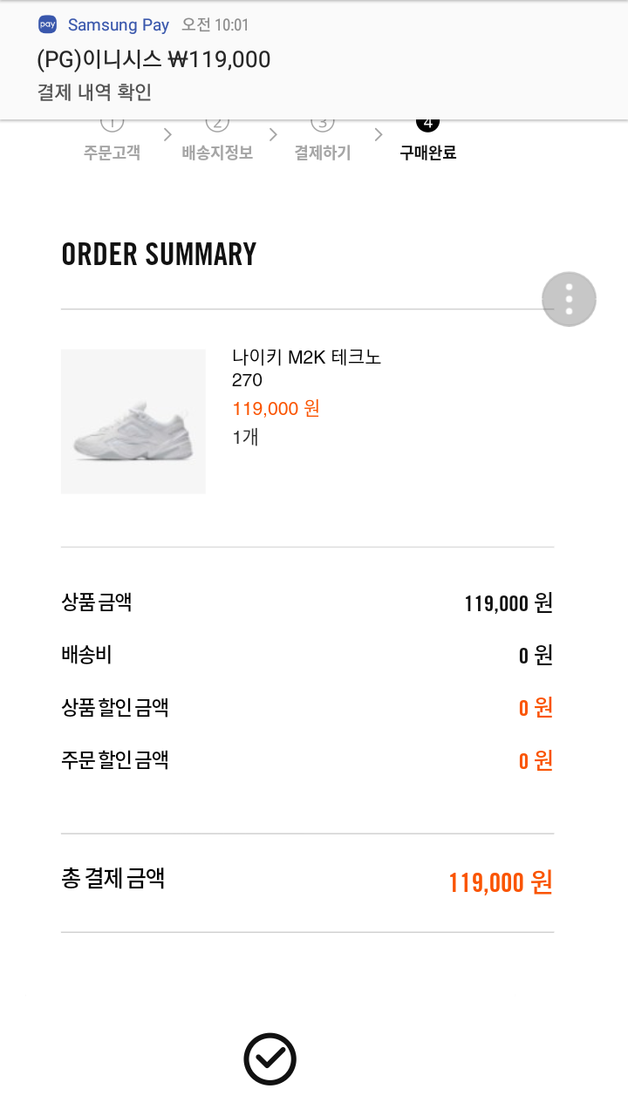This screenshot has width=628, height=1116.
Task: Select the 주문고객 step label
Action: 112,153
